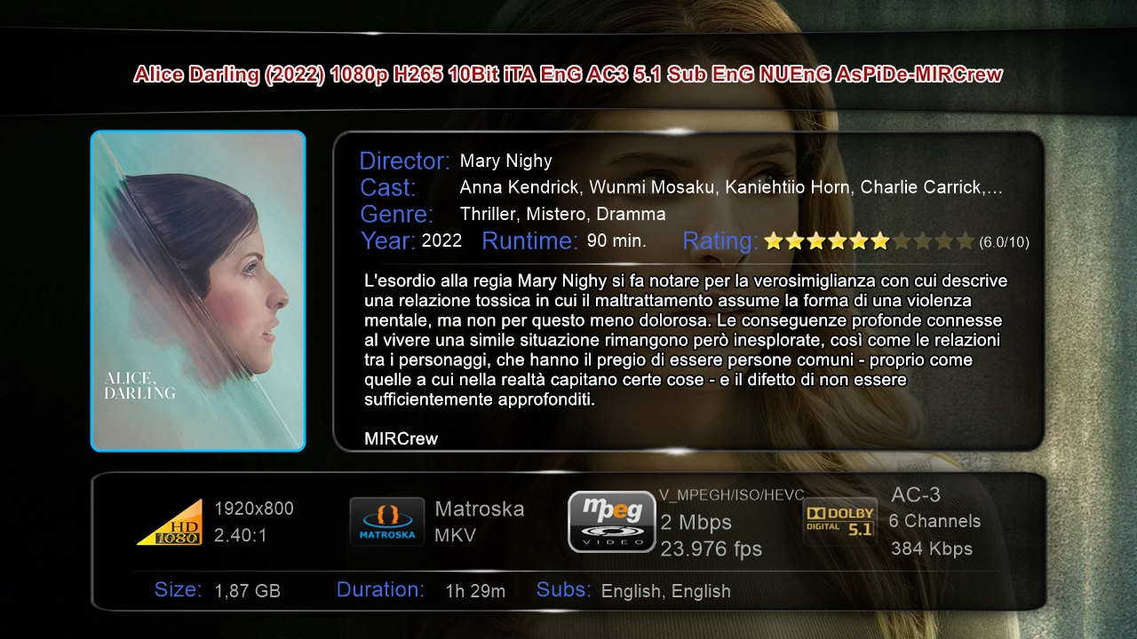Click the Thriller, Mistero, Dramma genre text
Screen dimensions: 1137x639
click(x=562, y=214)
